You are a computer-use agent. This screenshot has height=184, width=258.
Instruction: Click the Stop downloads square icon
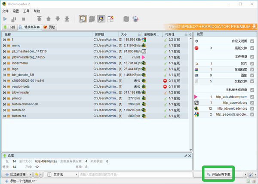24,19
